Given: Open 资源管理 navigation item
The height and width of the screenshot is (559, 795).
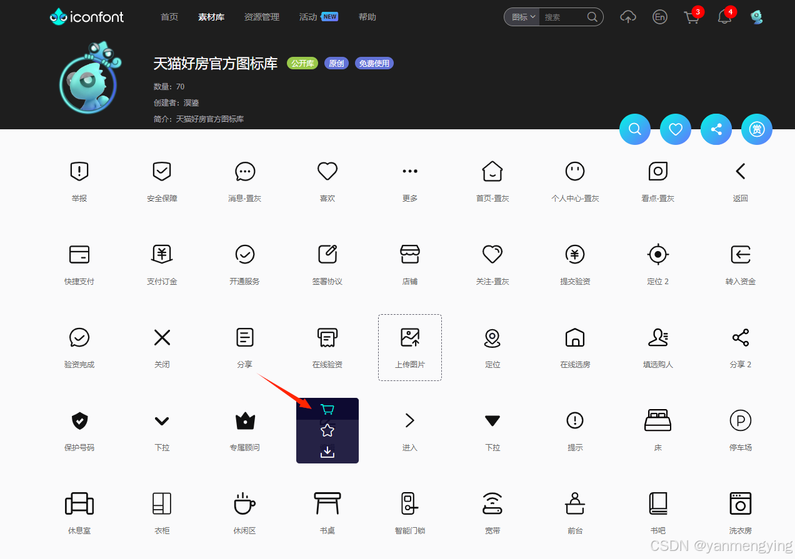Looking at the screenshot, I should [262, 17].
